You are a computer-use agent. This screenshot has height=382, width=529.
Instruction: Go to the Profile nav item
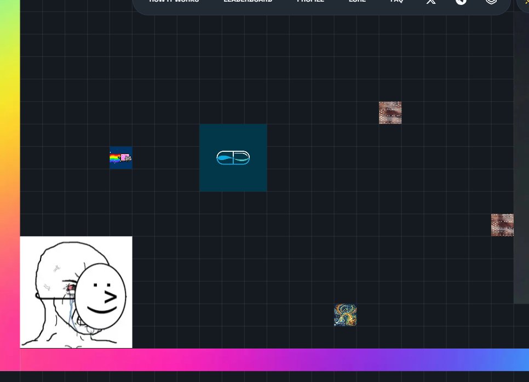coord(311,1)
